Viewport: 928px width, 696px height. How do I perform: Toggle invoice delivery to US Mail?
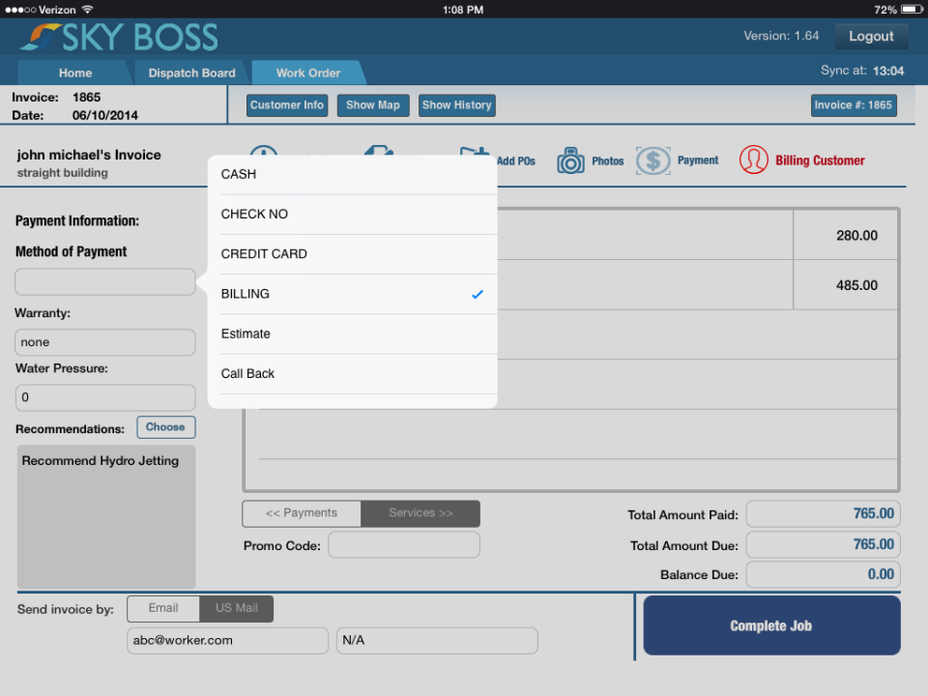click(237, 608)
